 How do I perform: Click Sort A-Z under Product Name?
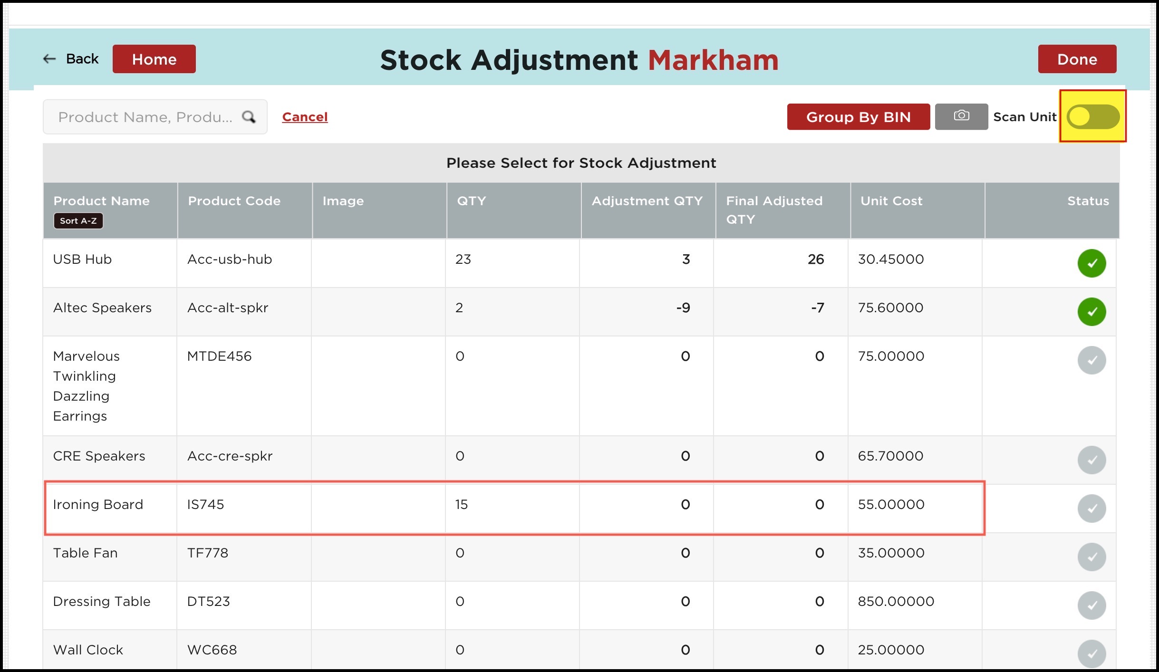point(78,221)
